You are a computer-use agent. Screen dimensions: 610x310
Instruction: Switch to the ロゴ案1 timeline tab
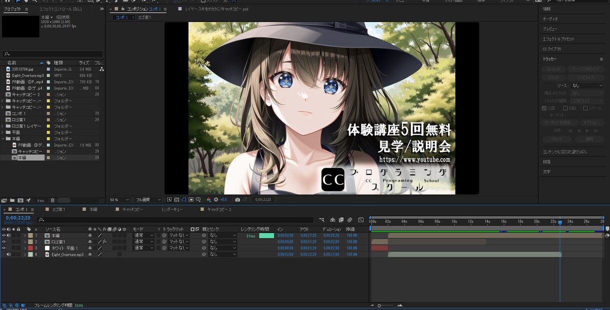tap(58, 209)
